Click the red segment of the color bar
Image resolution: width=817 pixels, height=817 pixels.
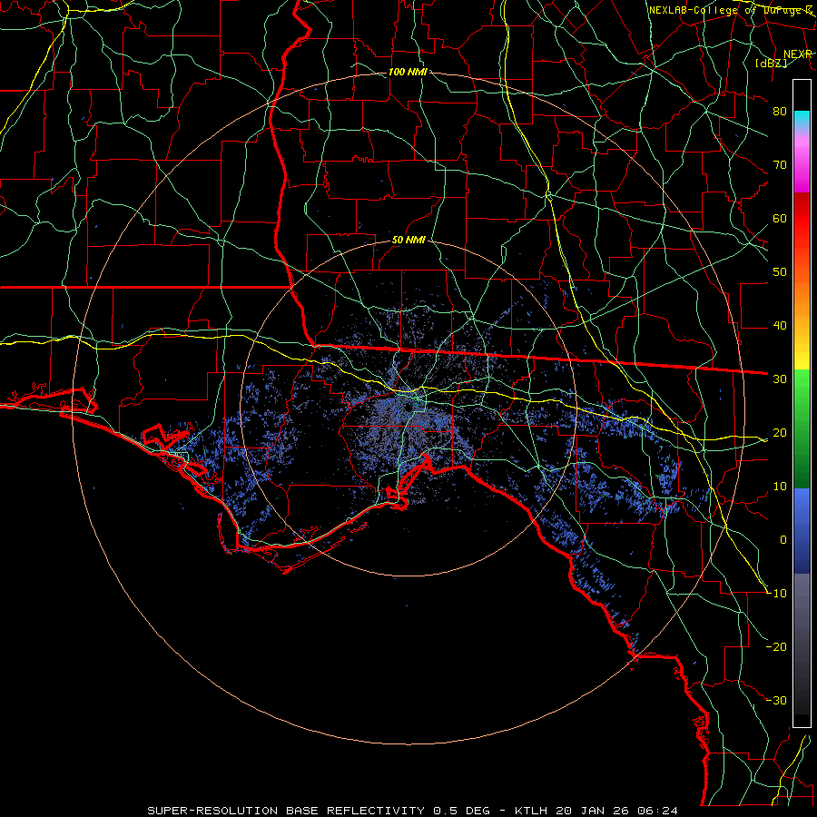pyautogui.click(x=802, y=218)
